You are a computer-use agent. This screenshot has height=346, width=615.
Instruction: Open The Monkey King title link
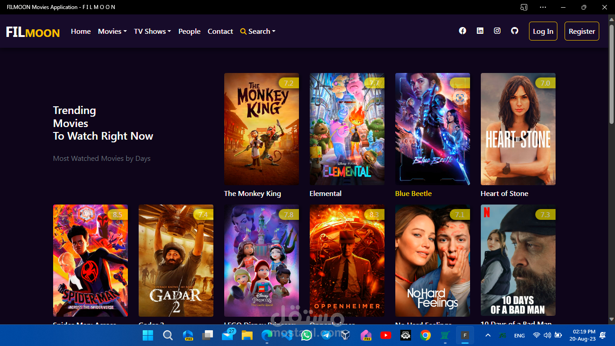(x=253, y=193)
